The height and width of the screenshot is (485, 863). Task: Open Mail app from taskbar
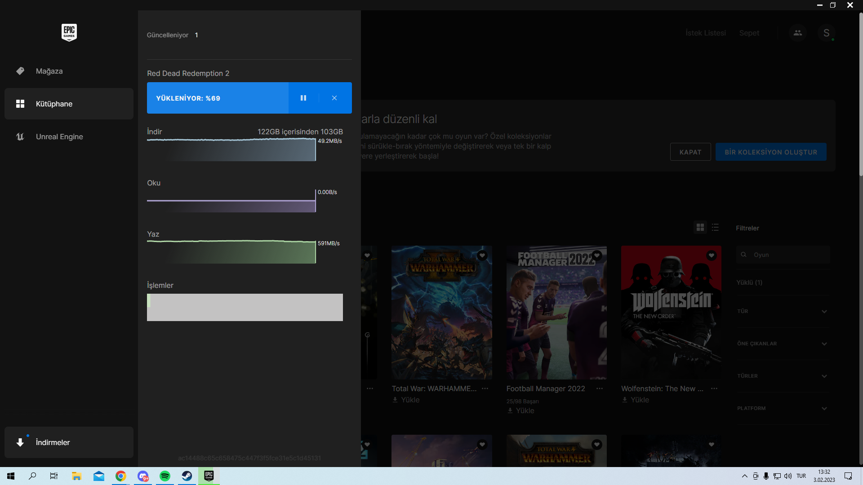click(x=98, y=476)
